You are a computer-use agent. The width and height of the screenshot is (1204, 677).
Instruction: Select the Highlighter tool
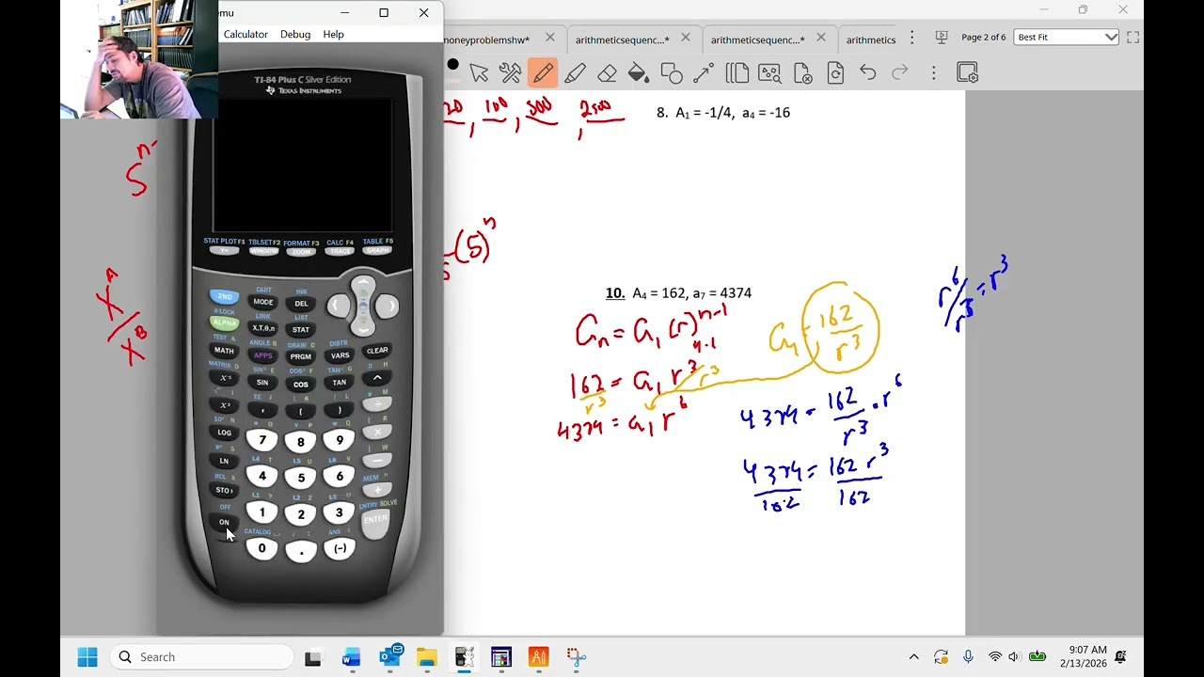click(575, 72)
